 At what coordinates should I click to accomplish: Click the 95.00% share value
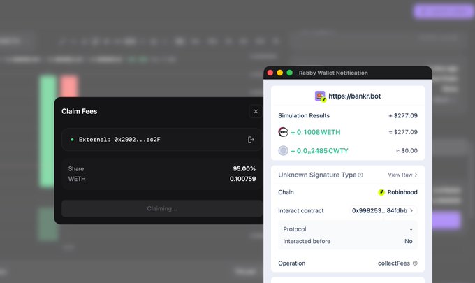[x=244, y=169]
